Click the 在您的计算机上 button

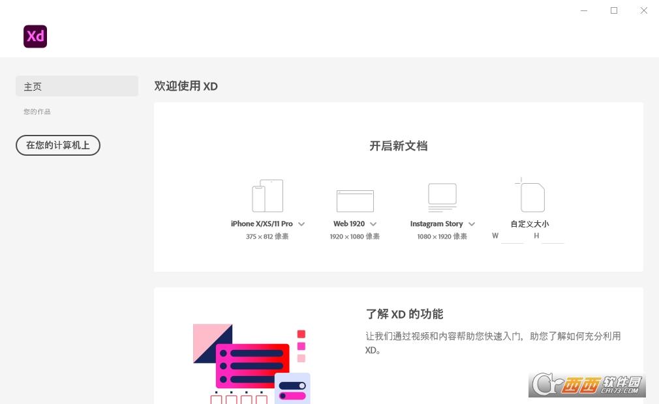(58, 145)
